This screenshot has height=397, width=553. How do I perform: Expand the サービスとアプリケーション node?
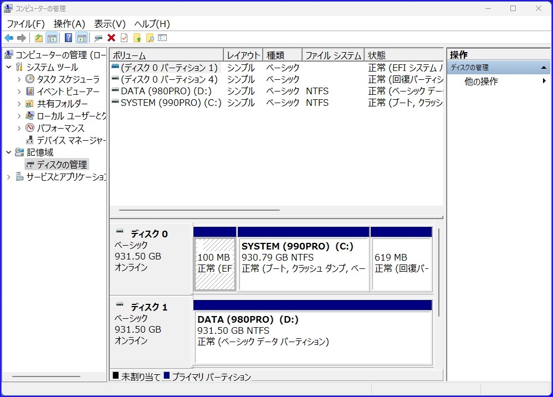click(x=9, y=177)
